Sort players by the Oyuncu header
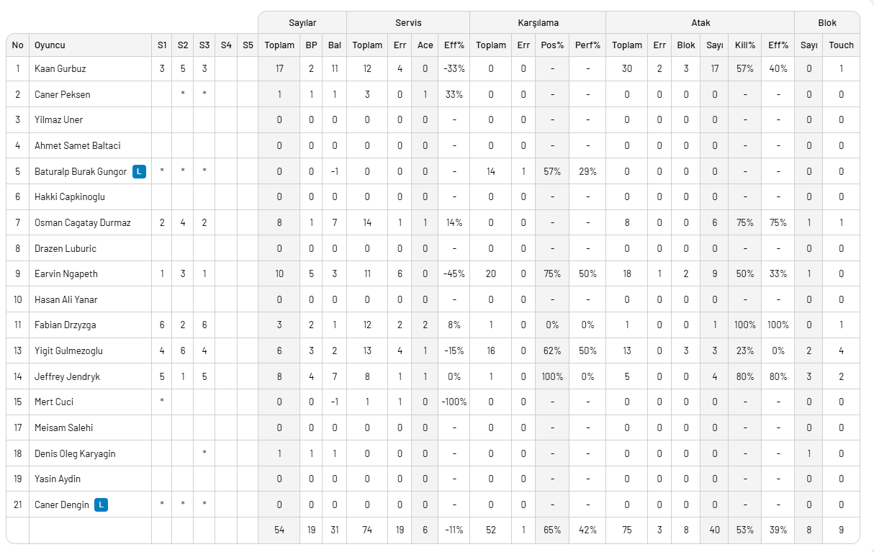The width and height of the screenshot is (874, 552). tap(50, 45)
